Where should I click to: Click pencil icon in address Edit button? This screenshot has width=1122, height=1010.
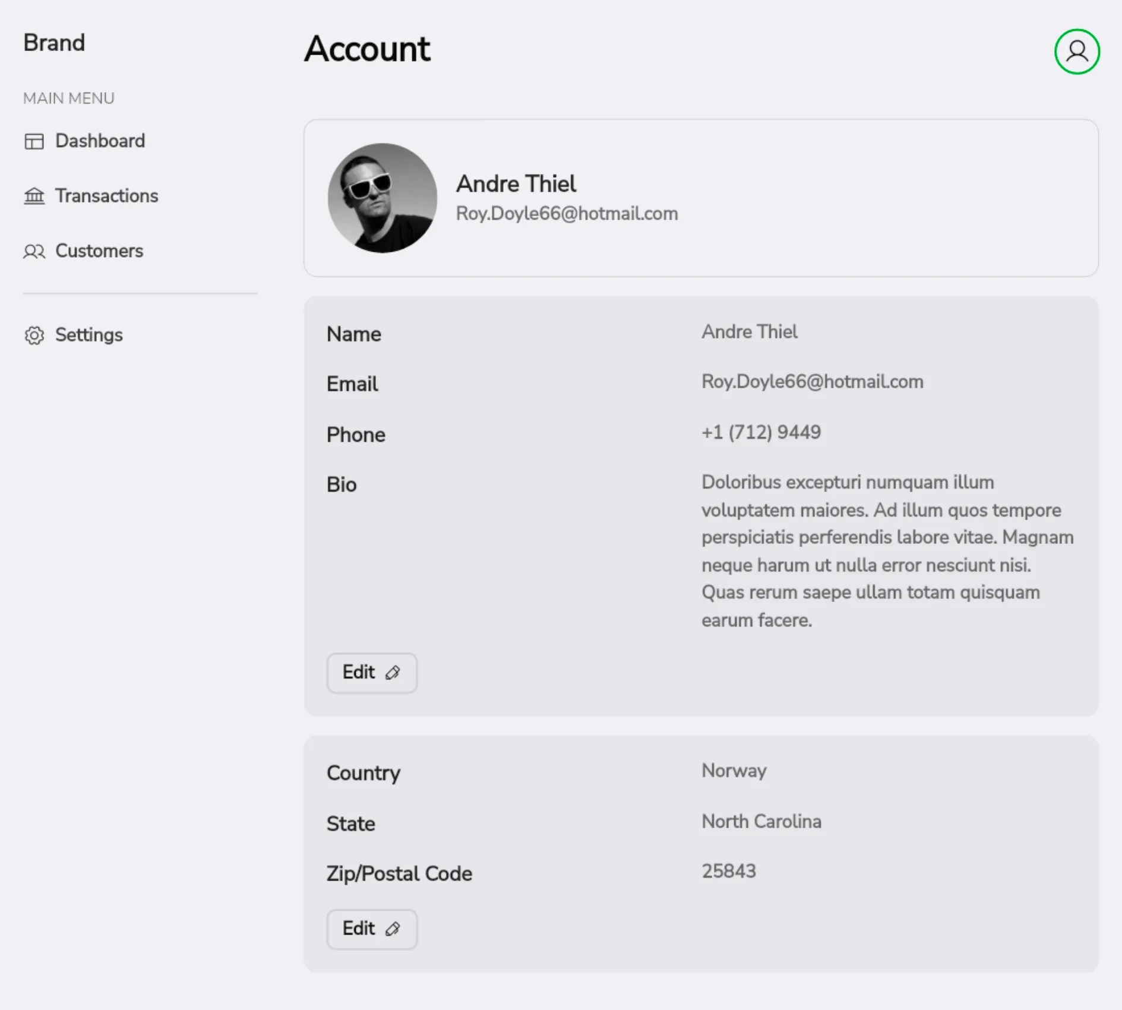pos(393,929)
